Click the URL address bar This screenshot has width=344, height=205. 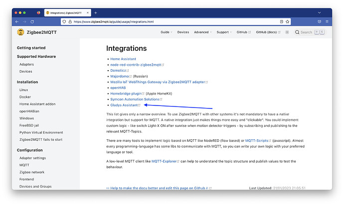click(x=175, y=22)
